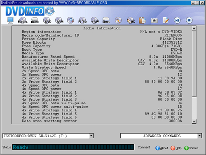Open the disc scan magnifier icon
206x155 pixels.
pos(70,20)
